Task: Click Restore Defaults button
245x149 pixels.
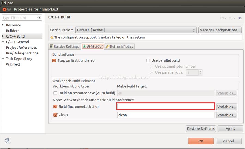Action: [x=201, y=129]
